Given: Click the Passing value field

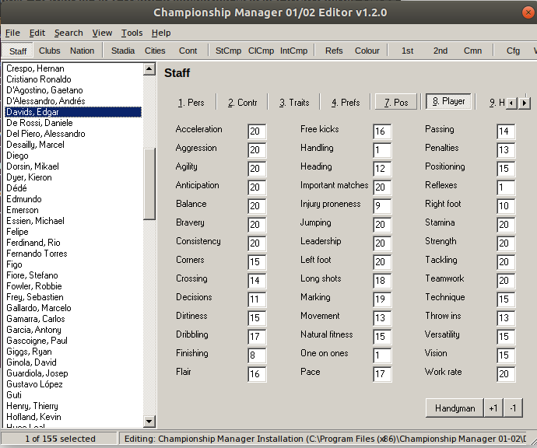Looking at the screenshot, I should tap(506, 131).
